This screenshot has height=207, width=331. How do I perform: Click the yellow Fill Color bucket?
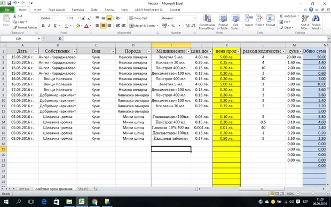78,26
